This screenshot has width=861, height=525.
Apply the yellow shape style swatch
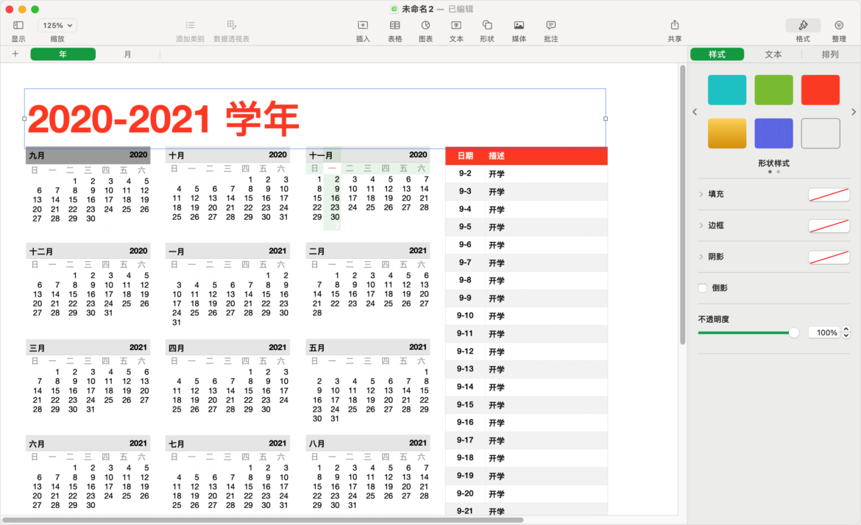[x=727, y=133]
